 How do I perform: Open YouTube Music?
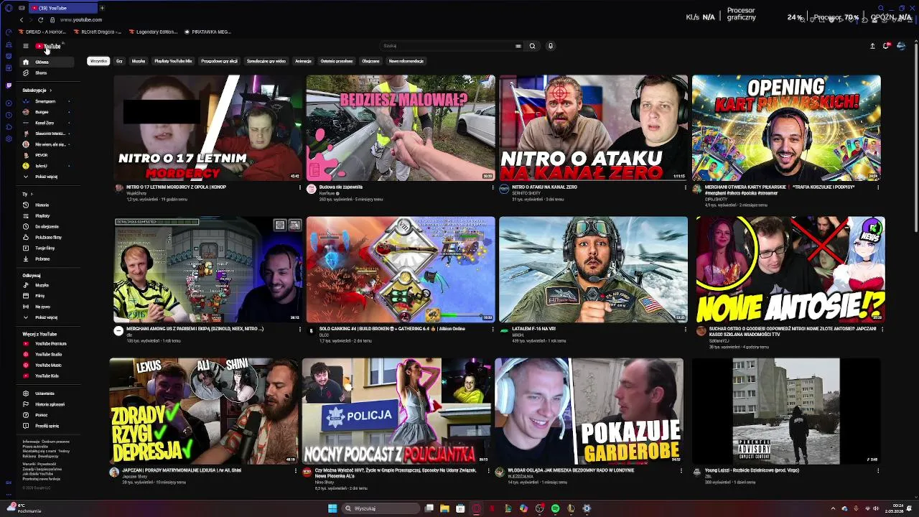click(48, 365)
